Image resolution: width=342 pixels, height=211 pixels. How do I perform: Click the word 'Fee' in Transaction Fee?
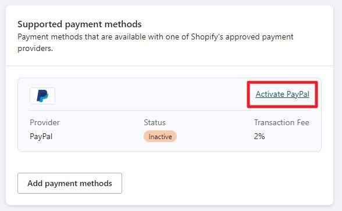tap(303, 122)
